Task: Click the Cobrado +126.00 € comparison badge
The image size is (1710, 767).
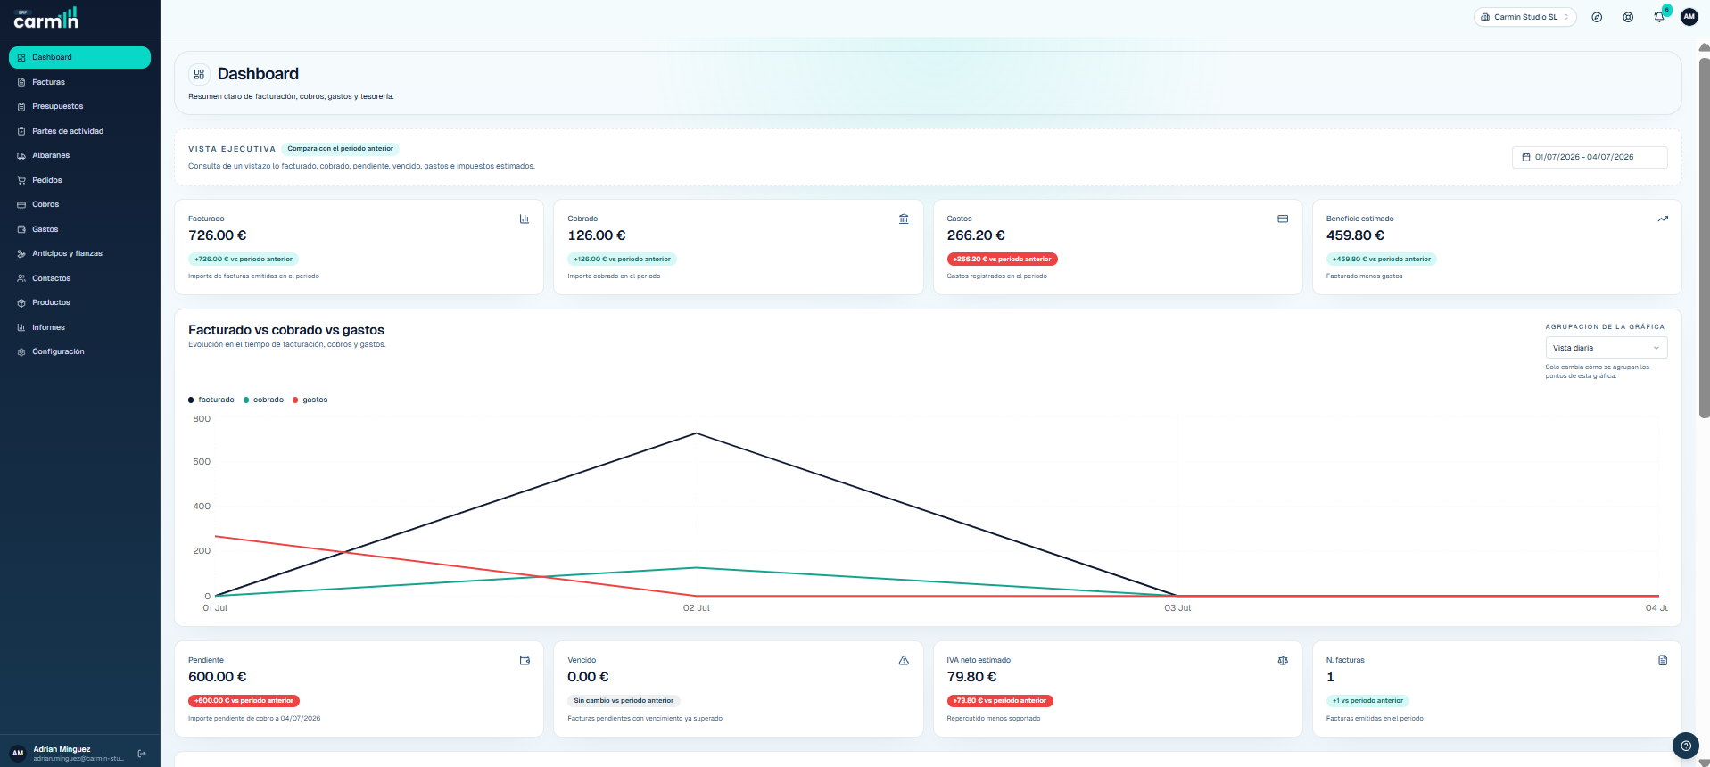Action: (622, 260)
